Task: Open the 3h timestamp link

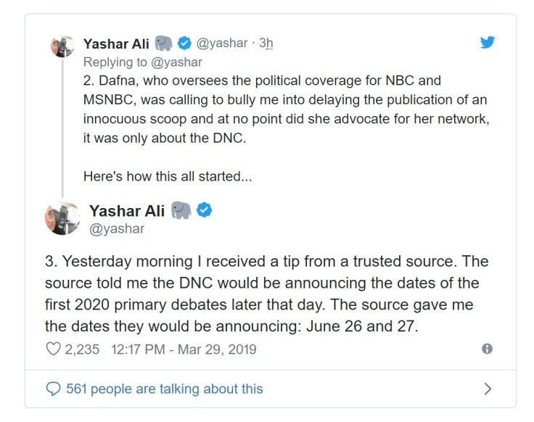Action: click(x=266, y=44)
